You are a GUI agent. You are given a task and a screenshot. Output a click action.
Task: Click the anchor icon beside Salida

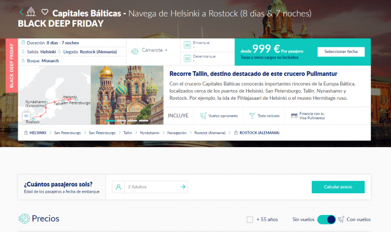(x=23, y=52)
